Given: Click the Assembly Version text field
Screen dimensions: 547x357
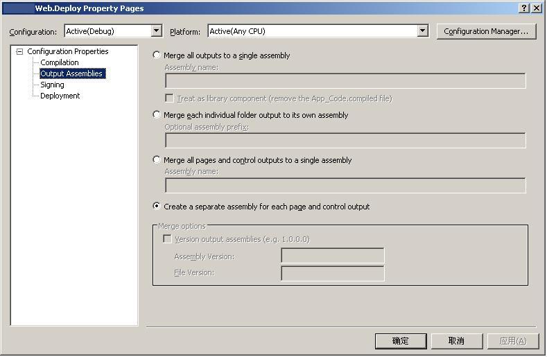Looking at the screenshot, I should pos(332,256).
